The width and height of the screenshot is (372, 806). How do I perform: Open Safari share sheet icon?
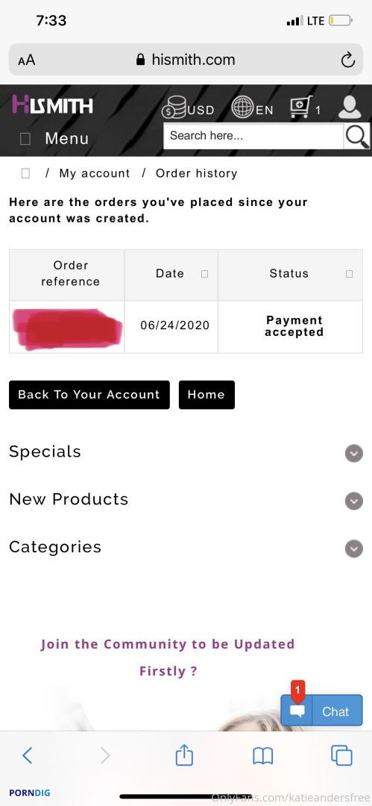pos(184,755)
